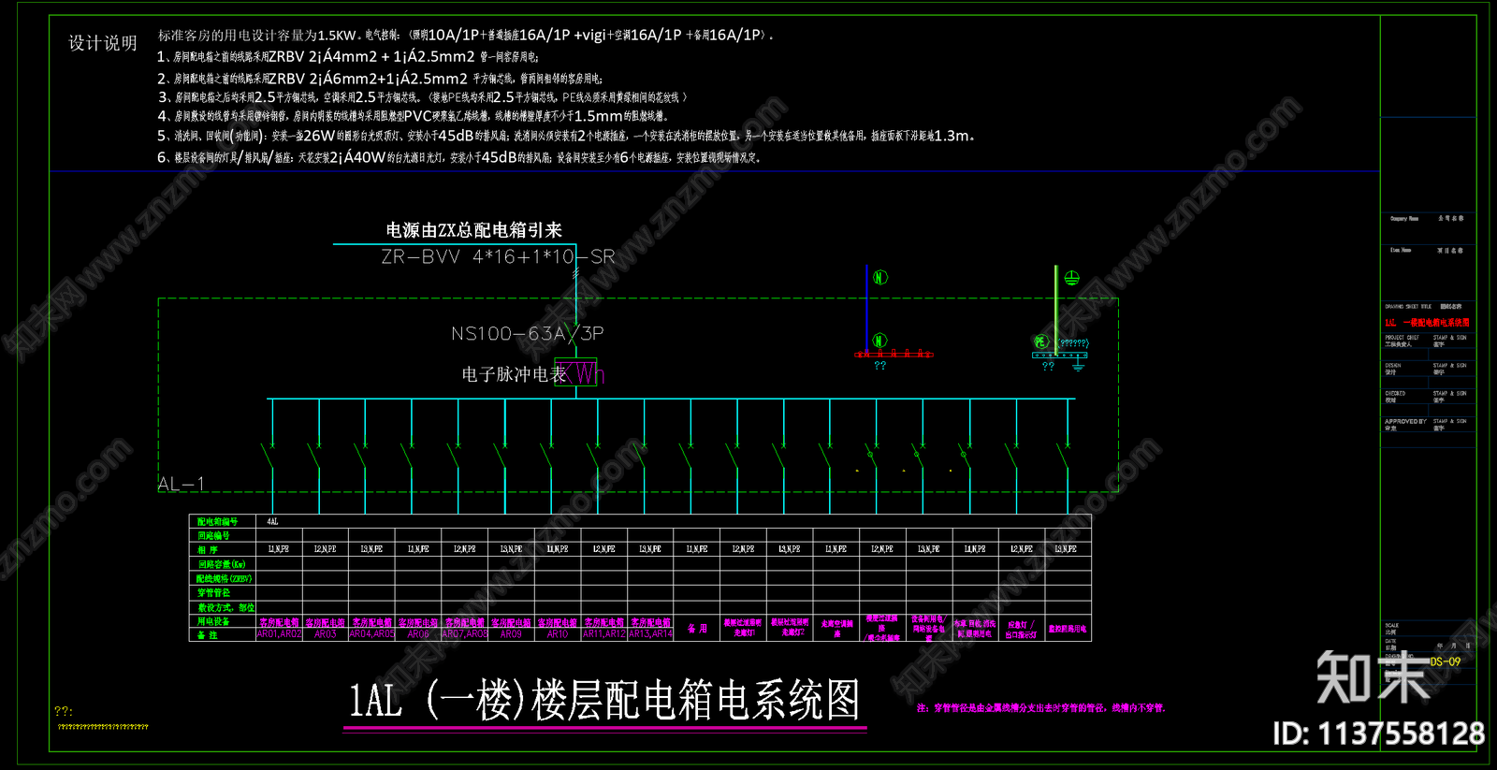This screenshot has width=1497, height=770.
Task: Select the last circuit breaker switch symbol
Action: click(1064, 456)
